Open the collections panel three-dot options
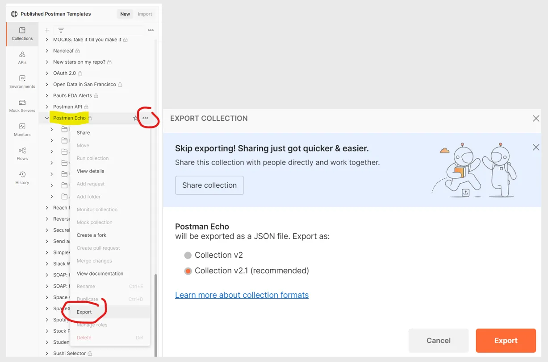The width and height of the screenshot is (548, 362). pos(151,30)
